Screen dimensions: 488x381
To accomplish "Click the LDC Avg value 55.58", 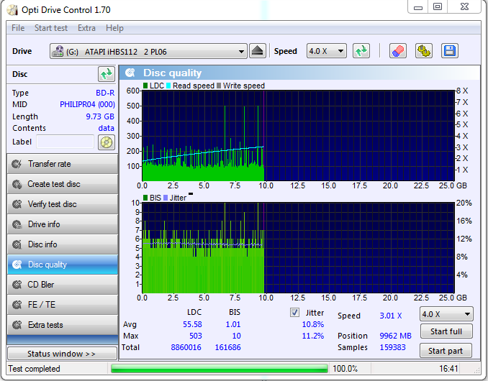I will 192,324.
